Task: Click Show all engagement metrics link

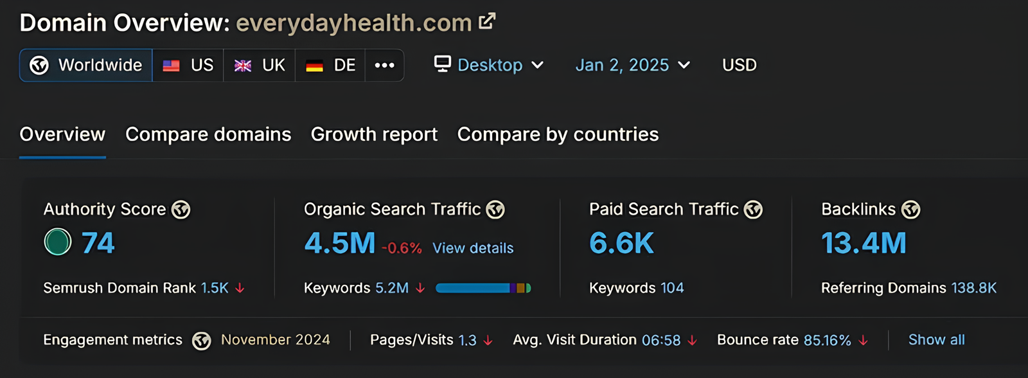Action: [937, 339]
